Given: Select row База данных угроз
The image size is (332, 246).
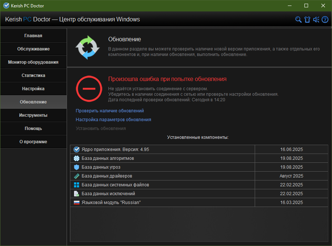Looking at the screenshot, I should (199, 167).
